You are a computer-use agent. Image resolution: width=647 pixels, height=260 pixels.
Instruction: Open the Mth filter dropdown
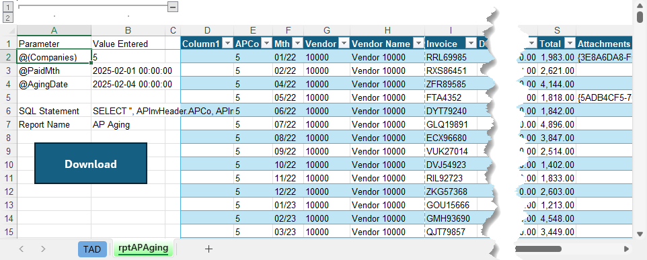pyautogui.click(x=297, y=44)
